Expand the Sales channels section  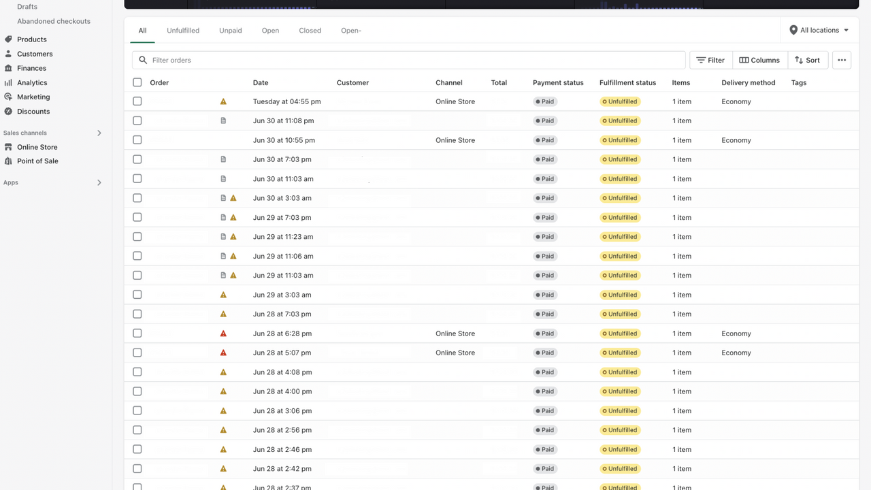(99, 133)
